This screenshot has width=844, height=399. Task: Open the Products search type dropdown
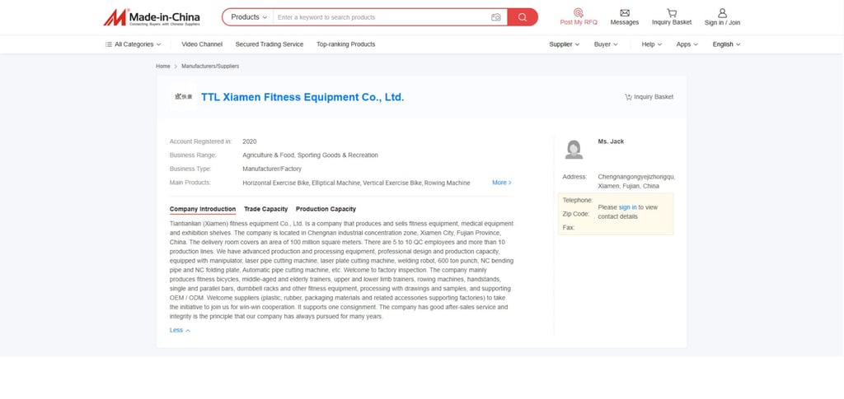(x=249, y=17)
